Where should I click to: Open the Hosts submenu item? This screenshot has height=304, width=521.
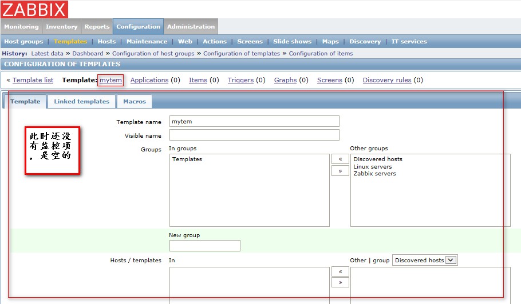tap(106, 42)
